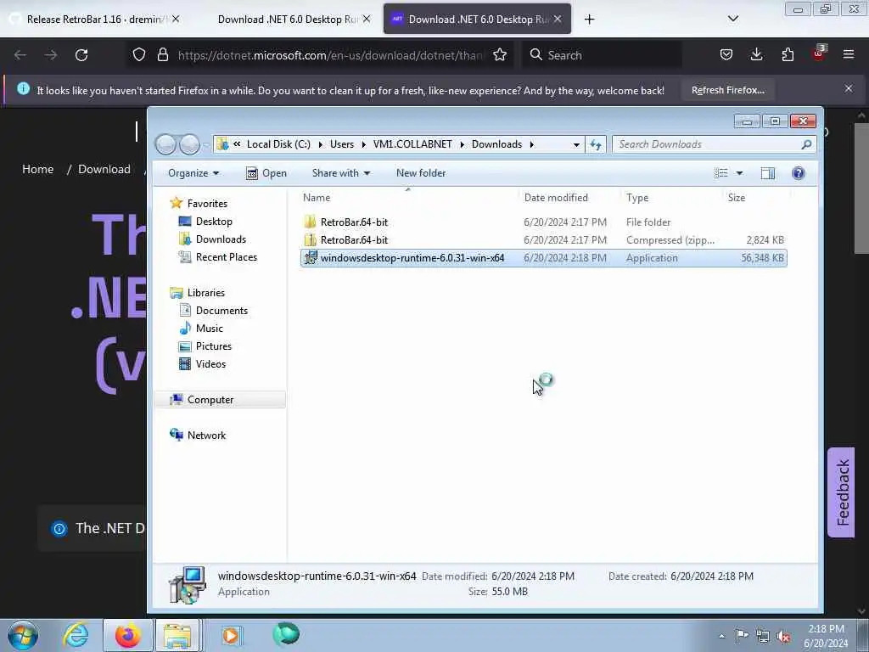Open the Share with menu
869x652 pixels.
341,173
